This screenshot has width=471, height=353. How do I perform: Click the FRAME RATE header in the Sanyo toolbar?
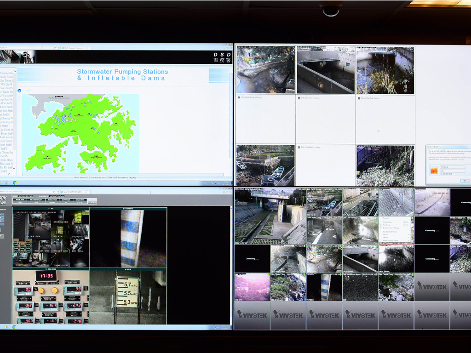tap(20, 199)
